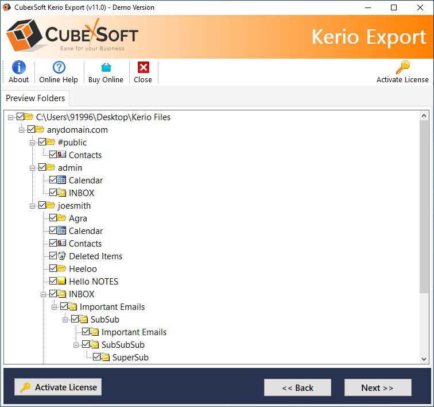Click the scrollbar down arrow
This screenshot has width=434, height=407.
[424, 359]
